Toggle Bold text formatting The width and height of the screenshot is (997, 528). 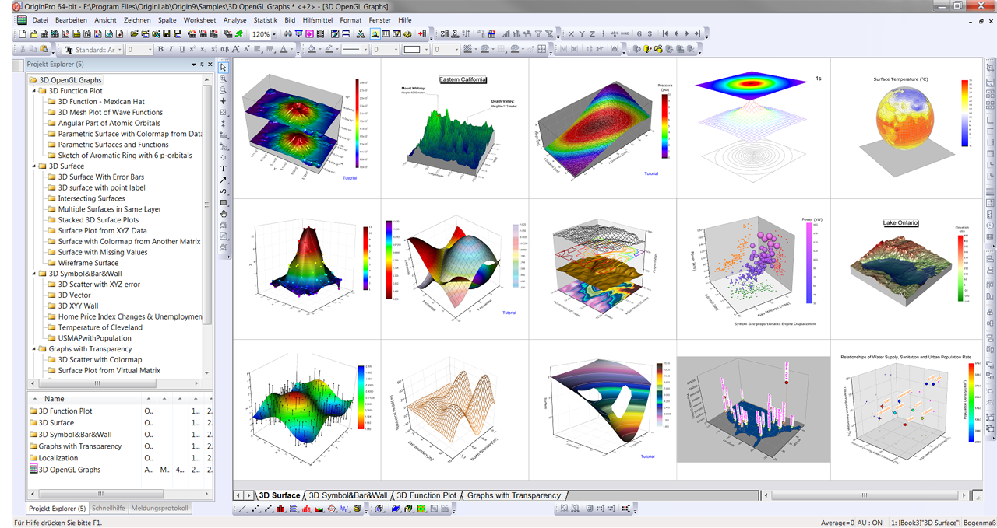[160, 49]
